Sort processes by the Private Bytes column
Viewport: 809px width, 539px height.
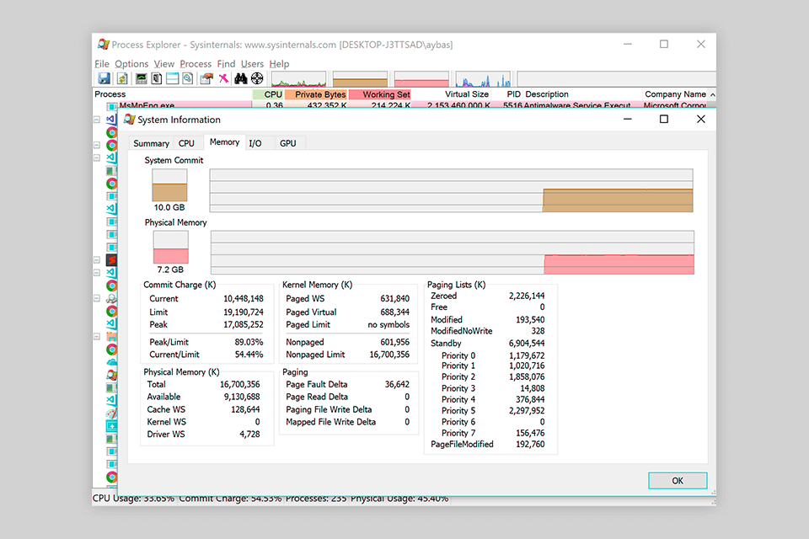pos(319,94)
